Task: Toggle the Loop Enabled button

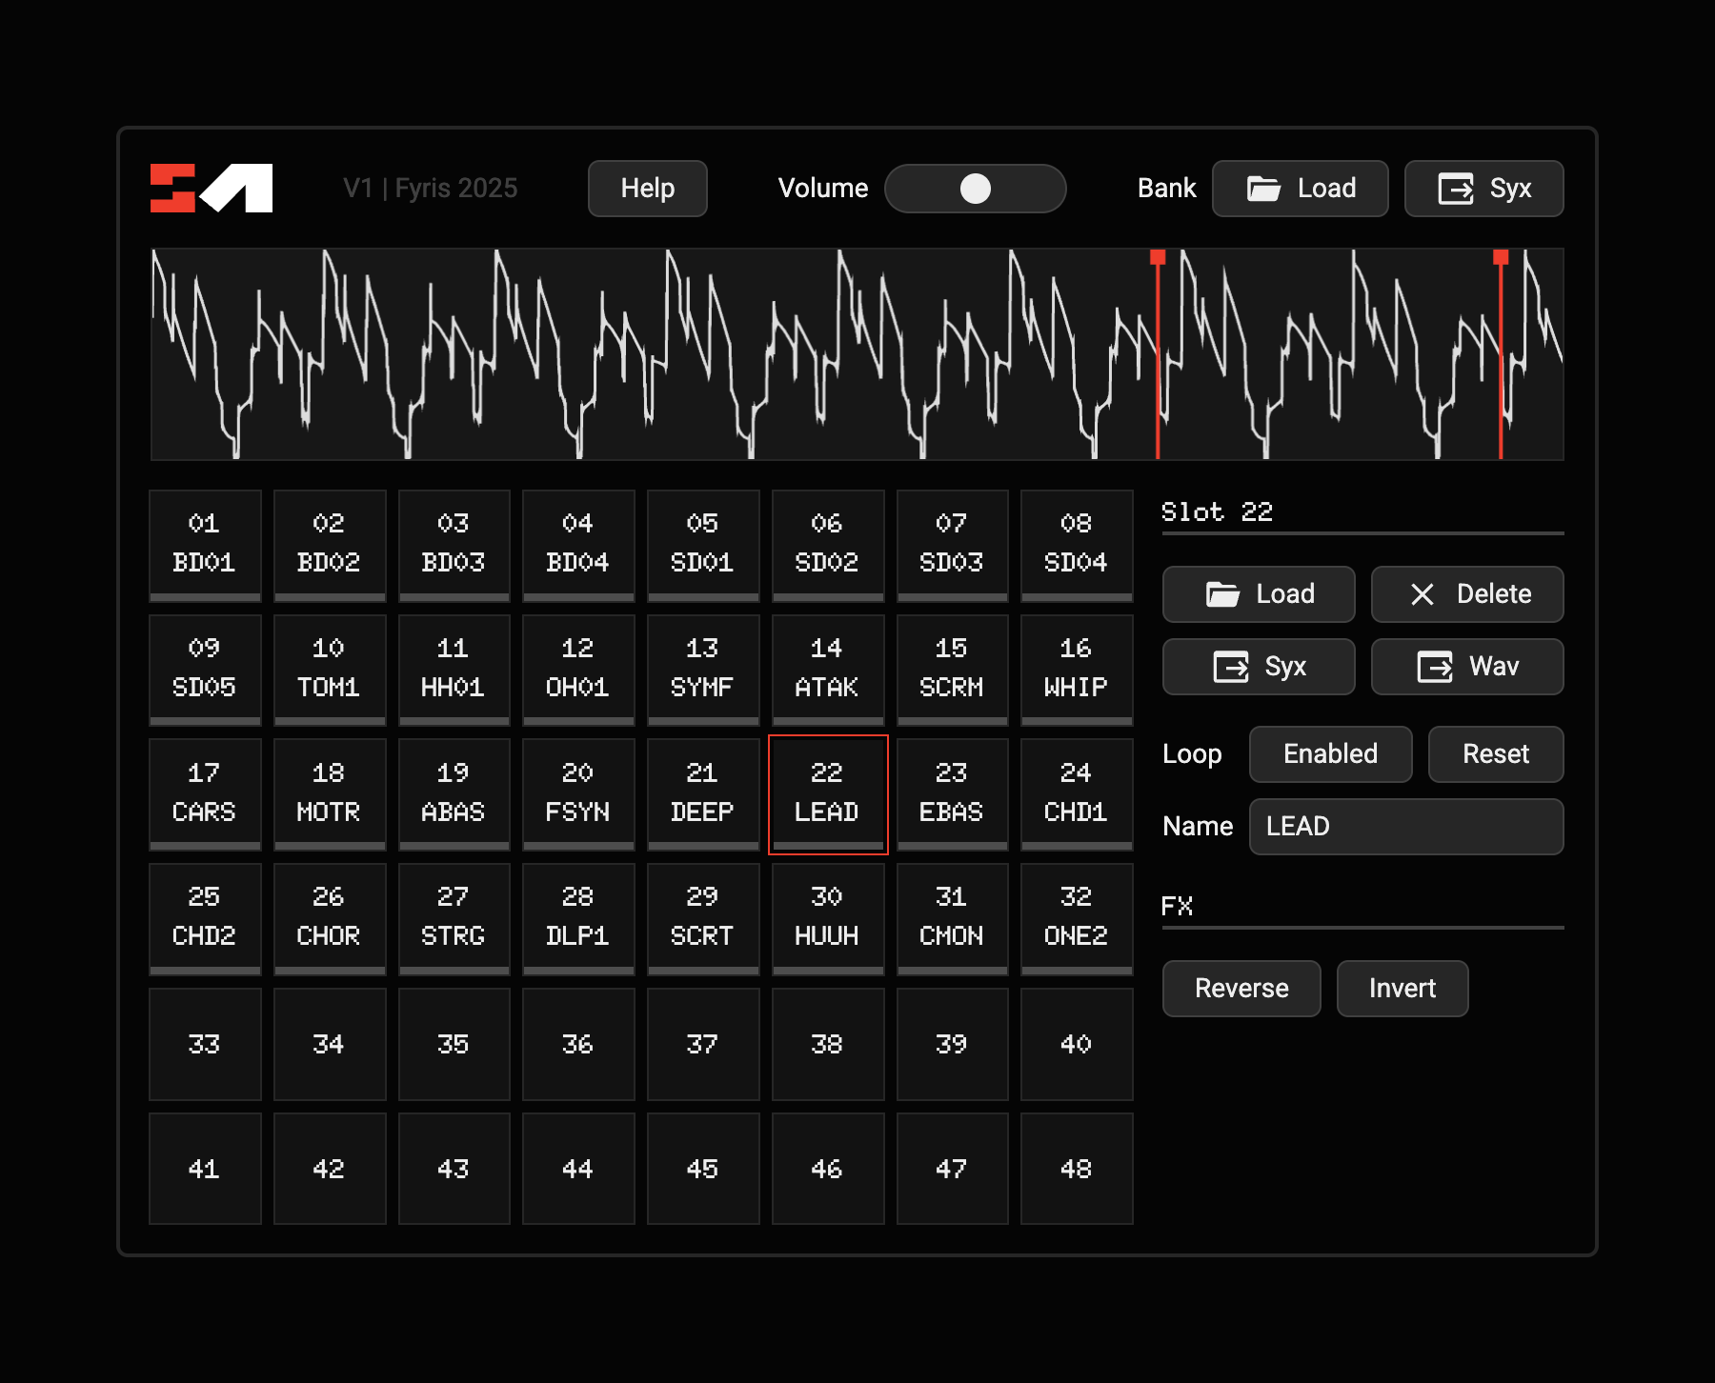Action: [1330, 753]
